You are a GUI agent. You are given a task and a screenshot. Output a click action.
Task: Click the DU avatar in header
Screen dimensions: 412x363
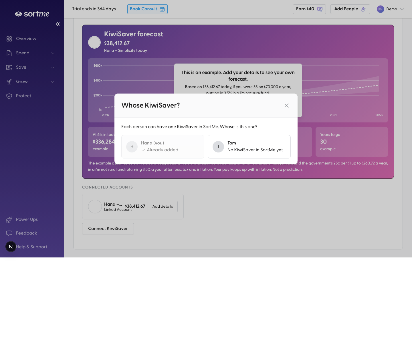pyautogui.click(x=380, y=9)
